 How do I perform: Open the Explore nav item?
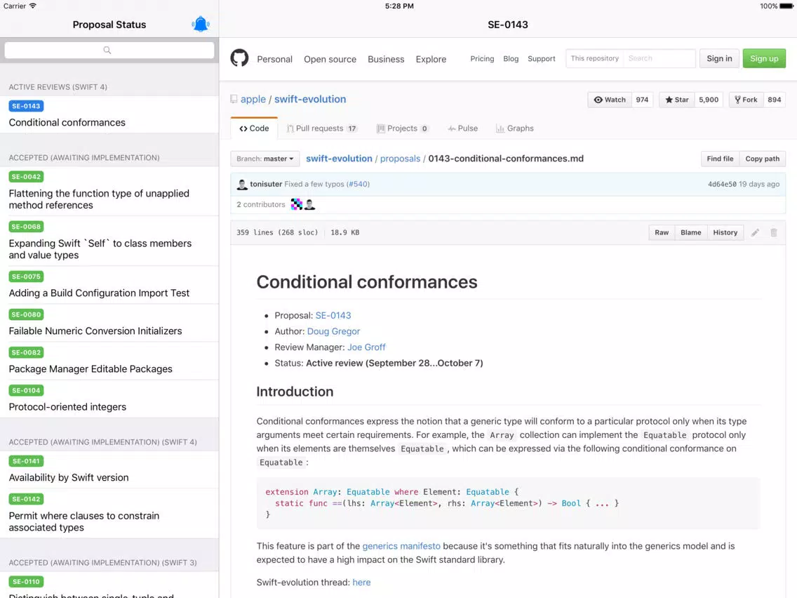431,59
